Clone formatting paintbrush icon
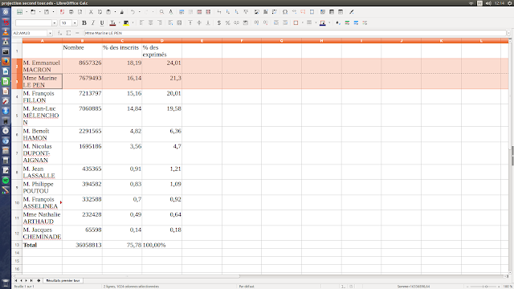 (121, 12)
